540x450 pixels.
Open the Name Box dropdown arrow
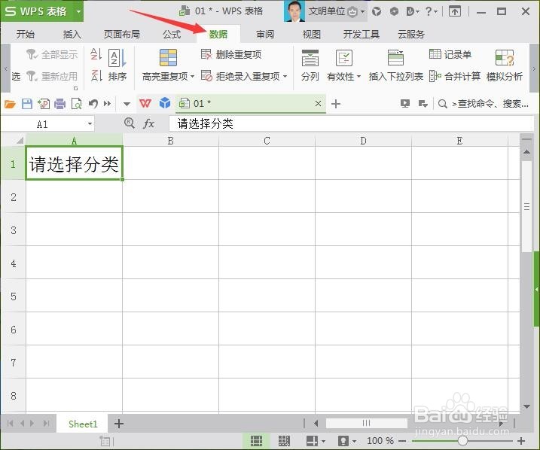point(90,123)
